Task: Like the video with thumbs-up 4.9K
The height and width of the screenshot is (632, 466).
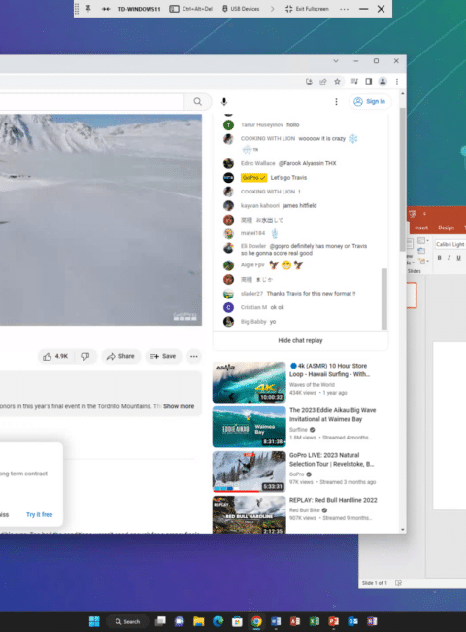Action: coord(56,356)
